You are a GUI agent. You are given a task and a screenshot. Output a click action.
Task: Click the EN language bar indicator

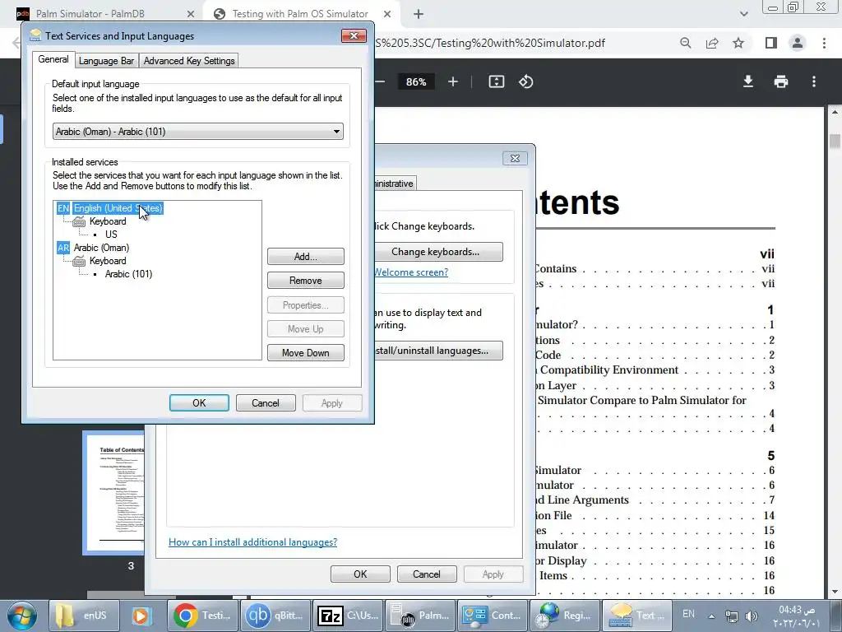point(688,614)
